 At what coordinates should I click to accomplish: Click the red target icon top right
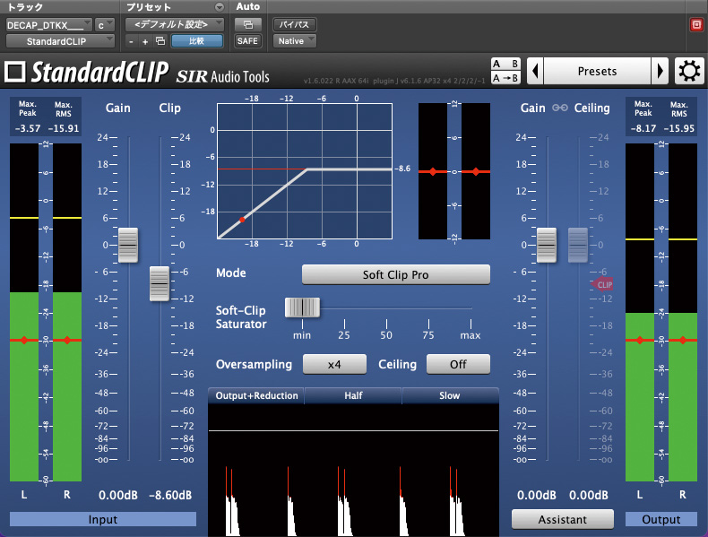click(x=696, y=24)
